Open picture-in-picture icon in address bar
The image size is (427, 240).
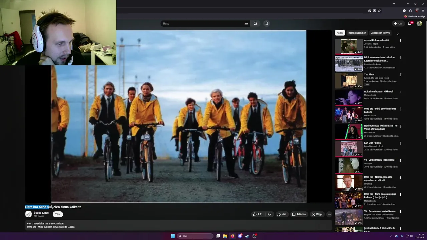(x=370, y=11)
